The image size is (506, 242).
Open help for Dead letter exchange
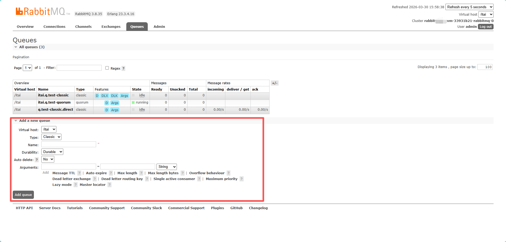(x=95, y=179)
